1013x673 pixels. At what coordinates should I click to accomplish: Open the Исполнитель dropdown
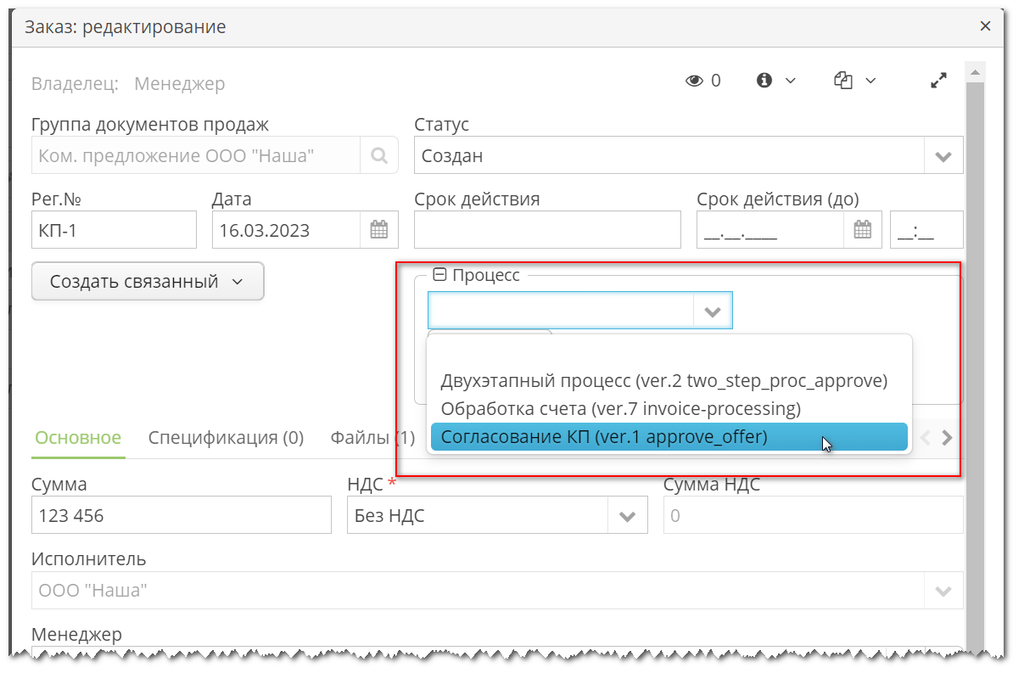click(943, 590)
